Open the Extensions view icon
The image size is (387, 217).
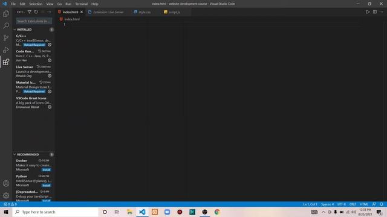tap(6, 61)
